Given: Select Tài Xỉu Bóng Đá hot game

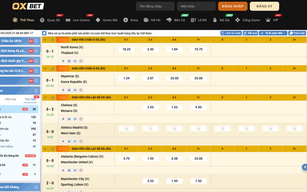Looking at the screenshot, I should coord(18,156).
